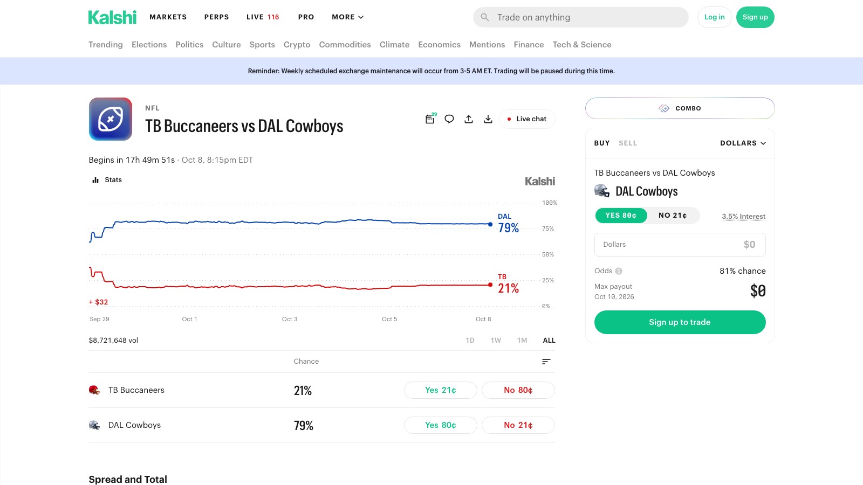The height and width of the screenshot is (485, 863).
Task: Click the NFL football event thumbnail
Action: (x=111, y=119)
